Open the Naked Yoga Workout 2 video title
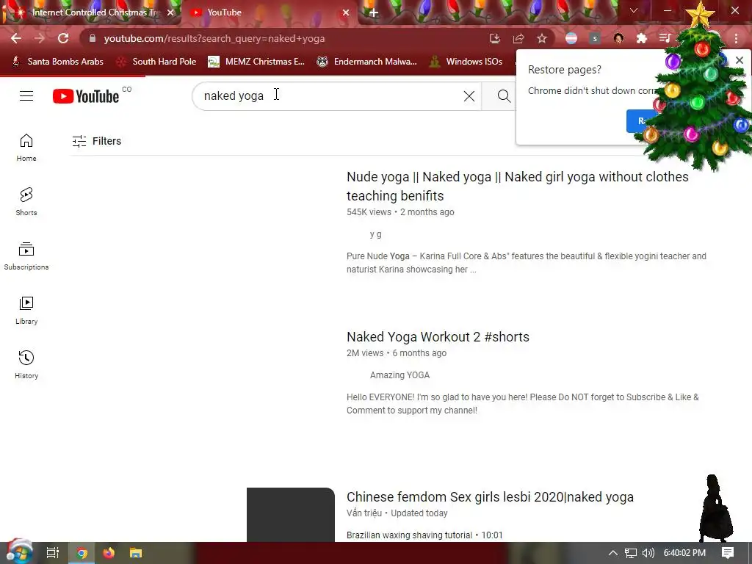The width and height of the screenshot is (752, 564). pyautogui.click(x=438, y=336)
